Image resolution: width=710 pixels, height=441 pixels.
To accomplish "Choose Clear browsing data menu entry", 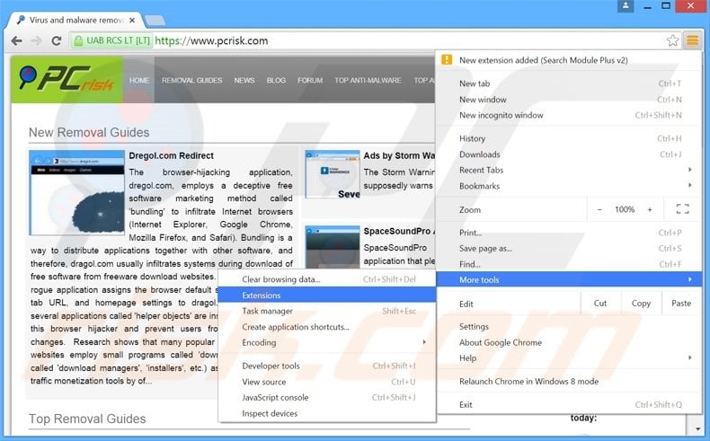I will (327, 279).
